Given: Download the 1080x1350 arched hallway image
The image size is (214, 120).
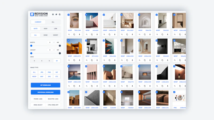Looking at the screenshot, I should click(150, 60).
